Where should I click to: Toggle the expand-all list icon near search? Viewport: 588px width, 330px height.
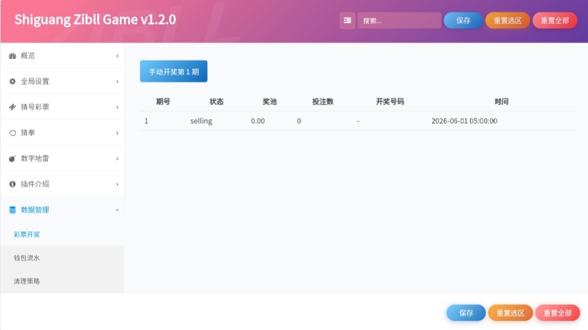[347, 20]
